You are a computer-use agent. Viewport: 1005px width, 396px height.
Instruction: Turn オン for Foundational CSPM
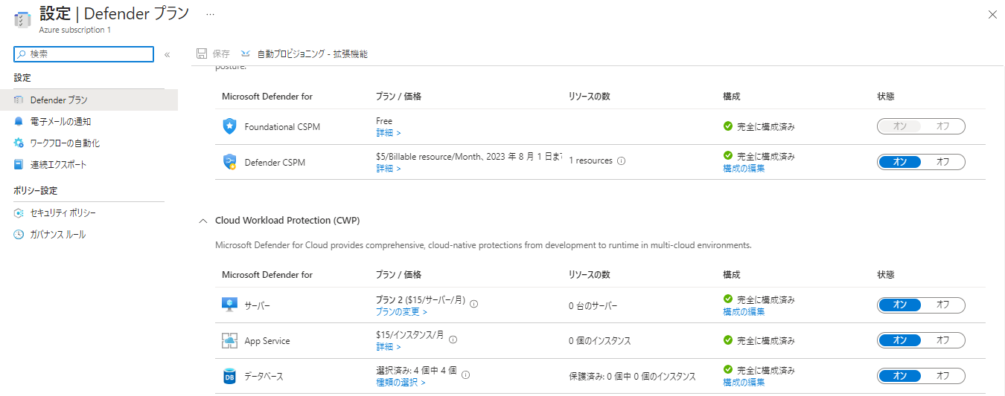899,126
